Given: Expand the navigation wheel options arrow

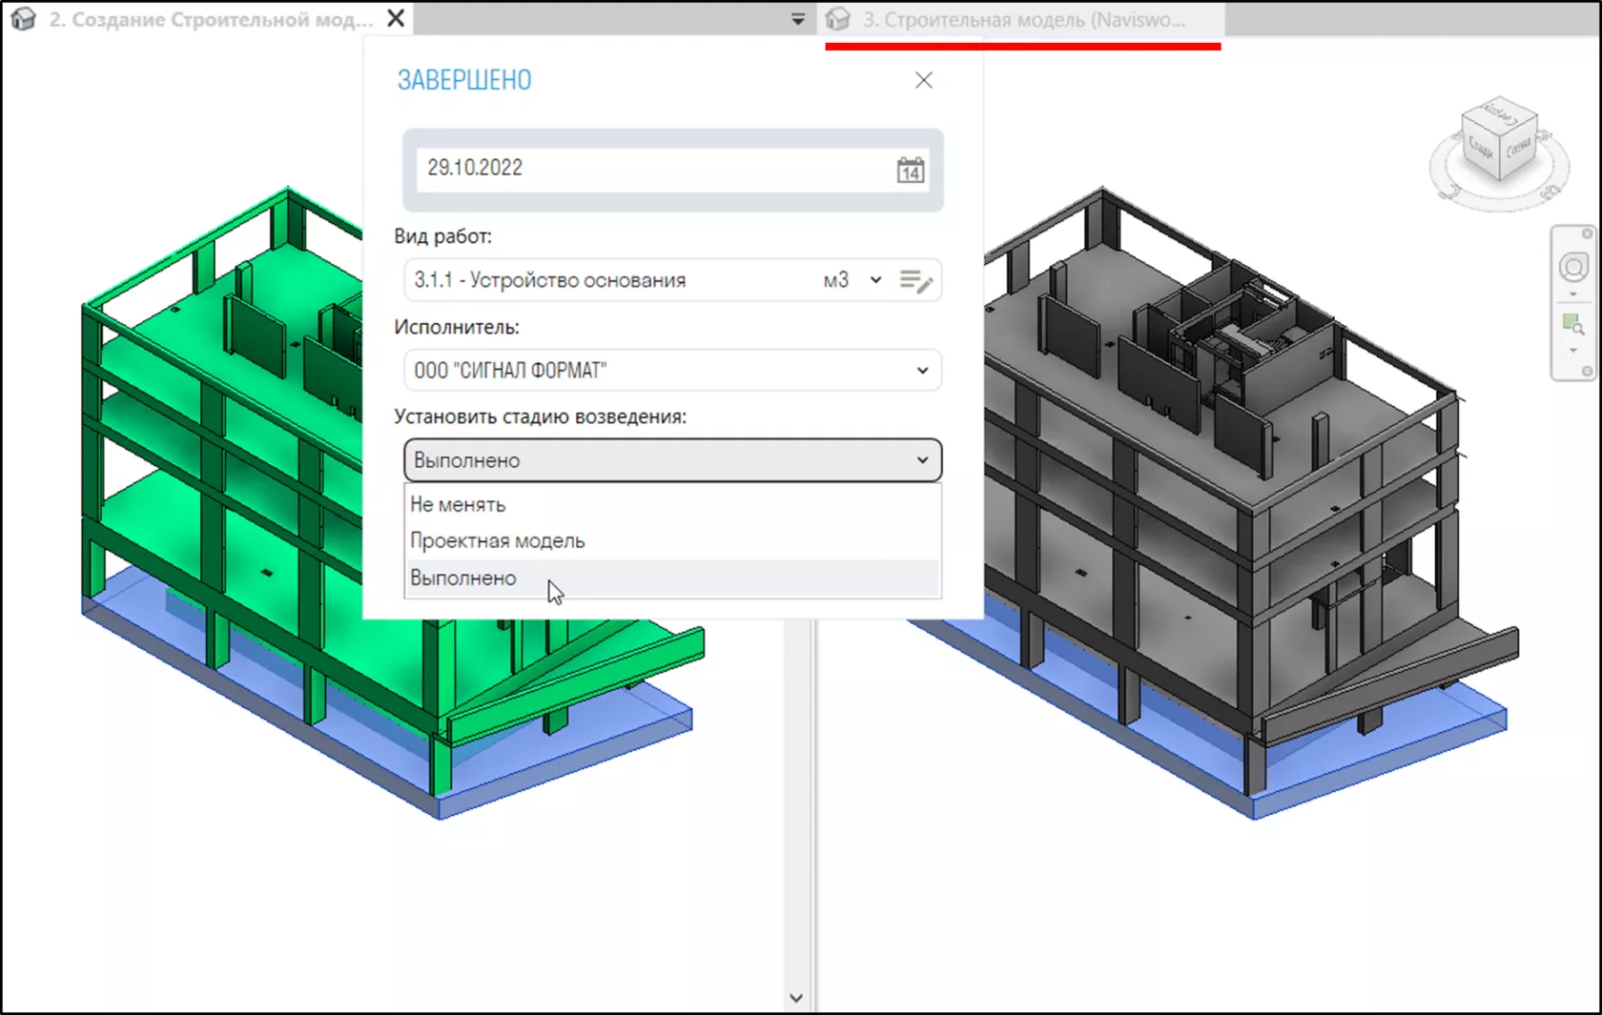Looking at the screenshot, I should tap(1573, 294).
